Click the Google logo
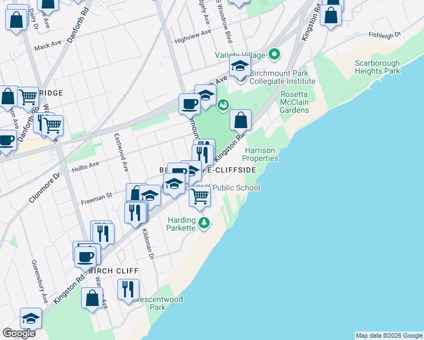Viewport: 424px width, 340px height. (x=19, y=333)
